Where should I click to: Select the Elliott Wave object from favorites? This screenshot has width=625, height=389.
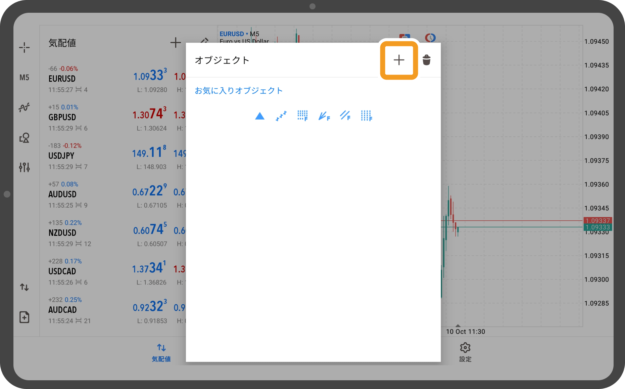pyautogui.click(x=281, y=116)
